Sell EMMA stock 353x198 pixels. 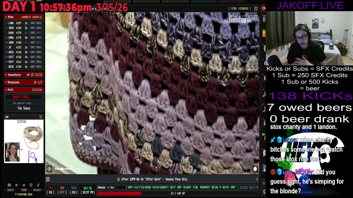click(x=39, y=38)
